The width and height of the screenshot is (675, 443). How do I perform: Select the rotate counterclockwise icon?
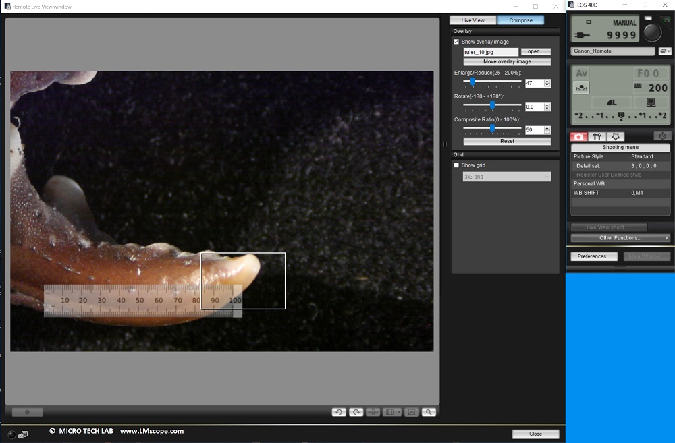pyautogui.click(x=338, y=412)
